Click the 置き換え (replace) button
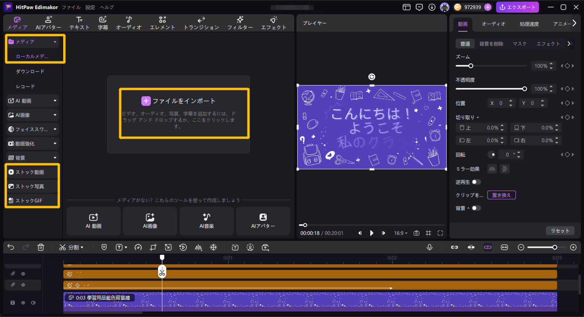The image size is (584, 317). coord(501,195)
